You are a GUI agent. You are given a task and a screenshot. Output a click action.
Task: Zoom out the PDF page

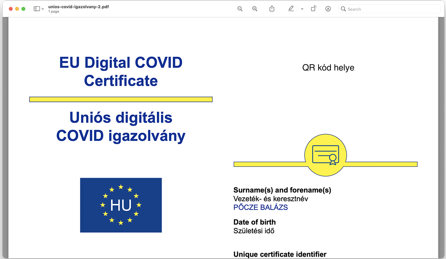point(240,9)
